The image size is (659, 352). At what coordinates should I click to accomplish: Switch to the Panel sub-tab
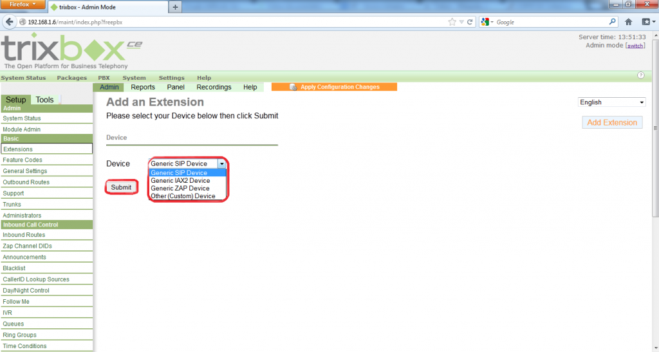pyautogui.click(x=176, y=87)
